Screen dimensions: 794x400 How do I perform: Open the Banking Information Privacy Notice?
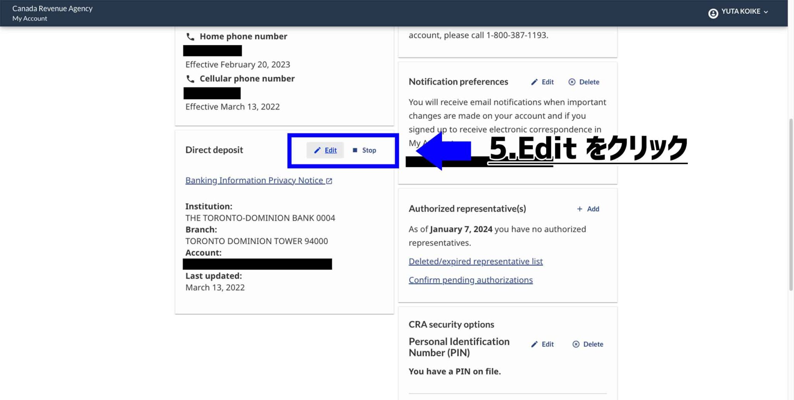pyautogui.click(x=254, y=180)
